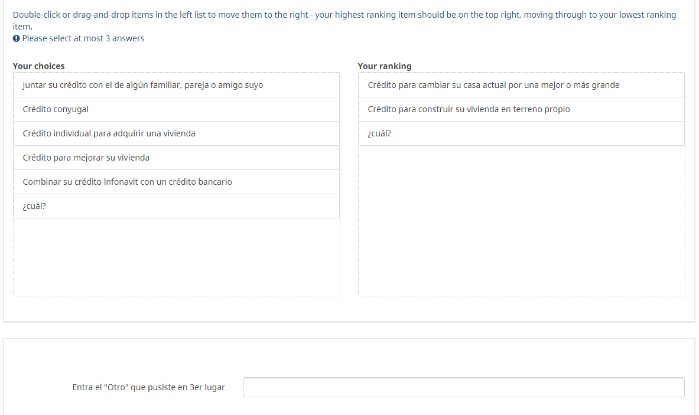Select "Juntar su crédito con el de algún familiar" choice

tap(143, 85)
